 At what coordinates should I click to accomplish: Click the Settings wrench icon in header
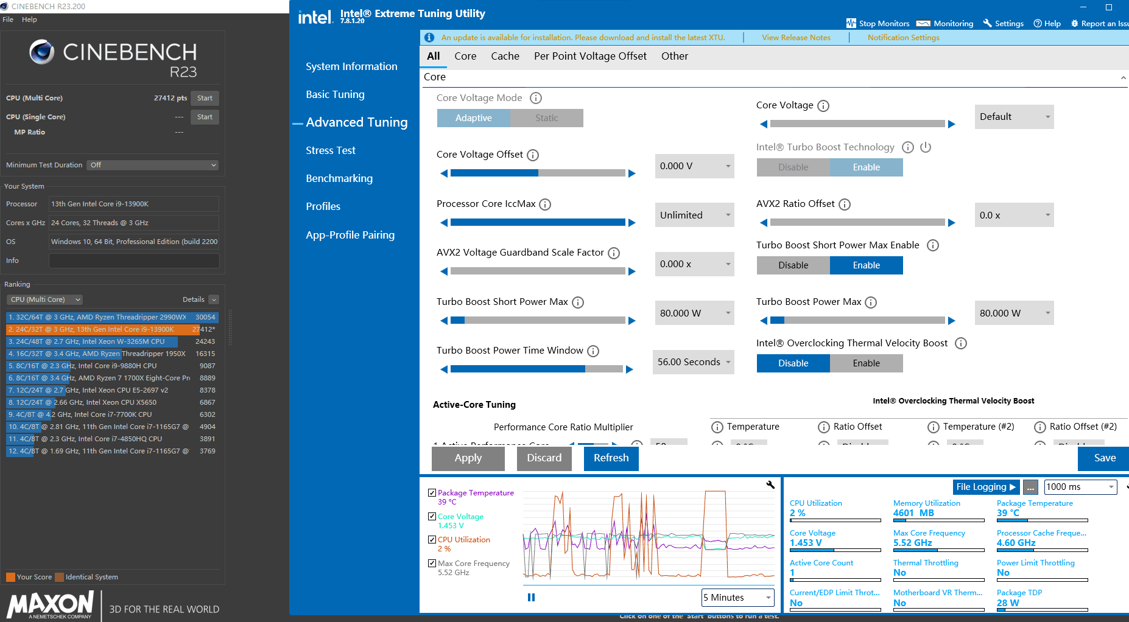point(988,23)
